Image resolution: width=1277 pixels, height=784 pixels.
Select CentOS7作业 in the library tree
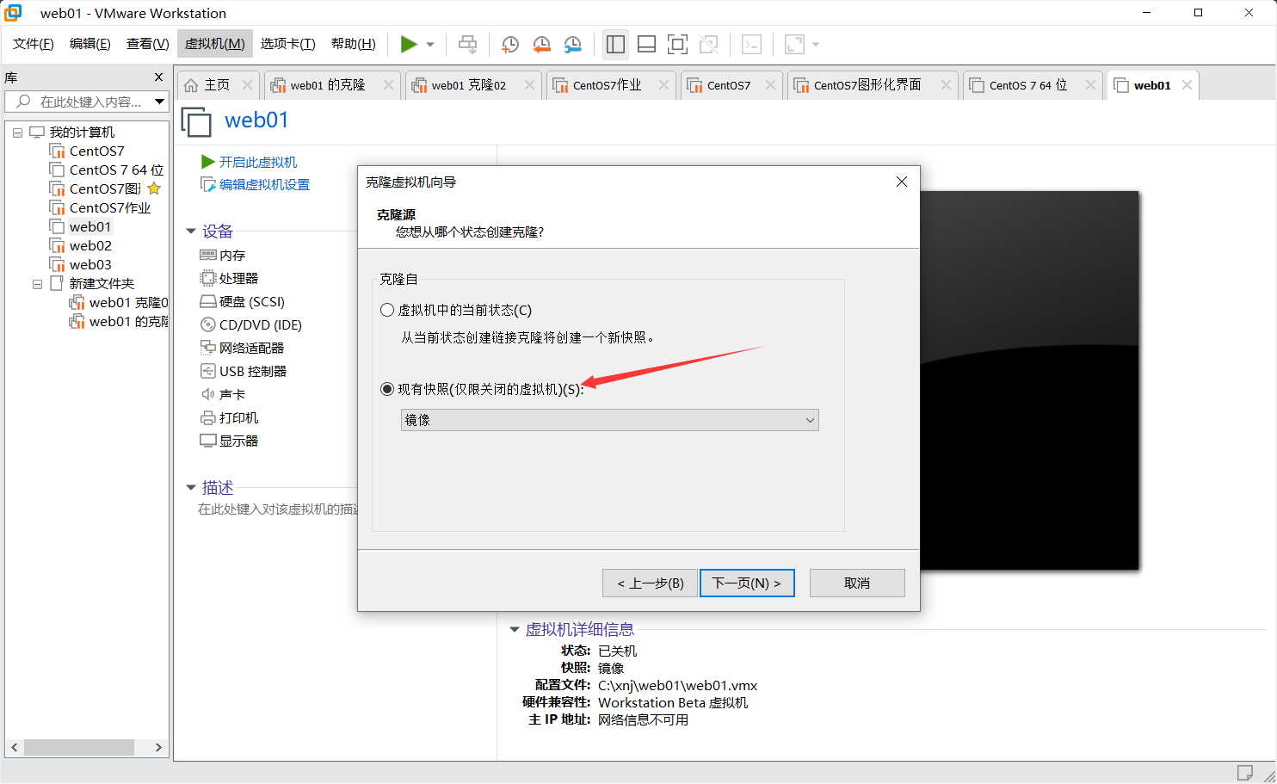point(109,208)
